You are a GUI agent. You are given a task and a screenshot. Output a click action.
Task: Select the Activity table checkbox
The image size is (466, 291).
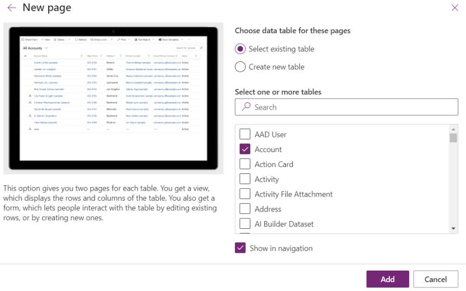[245, 179]
